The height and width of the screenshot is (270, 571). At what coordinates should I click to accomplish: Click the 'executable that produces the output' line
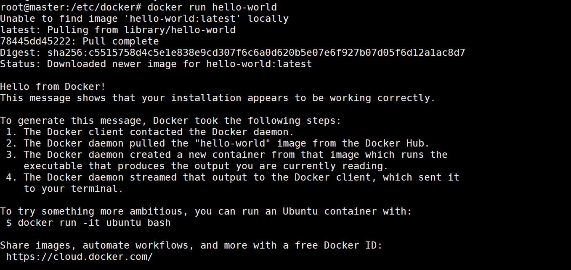coord(206,166)
